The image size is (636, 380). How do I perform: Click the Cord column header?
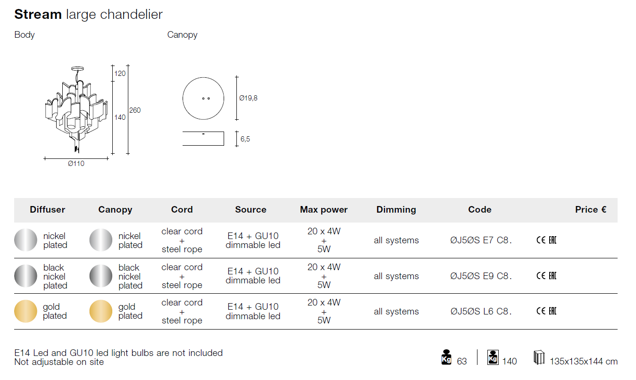pyautogui.click(x=182, y=210)
